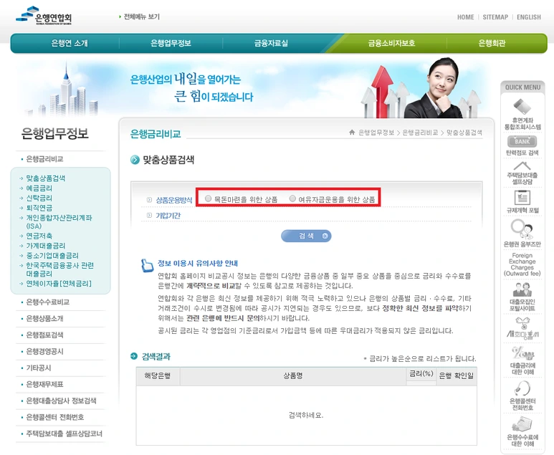The image size is (554, 455).
Task: Select 여유자금운용을 위한 상품 radio button
Action: (x=292, y=198)
